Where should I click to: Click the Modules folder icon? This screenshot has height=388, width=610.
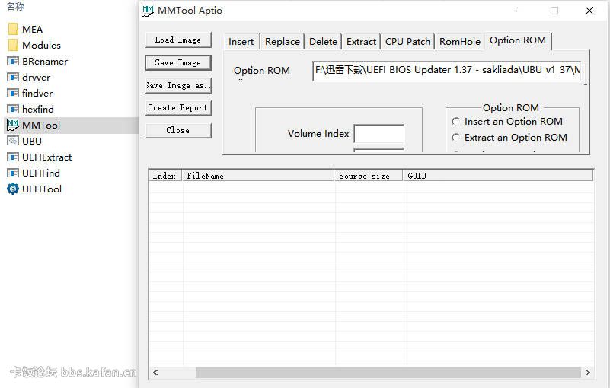pyautogui.click(x=13, y=45)
